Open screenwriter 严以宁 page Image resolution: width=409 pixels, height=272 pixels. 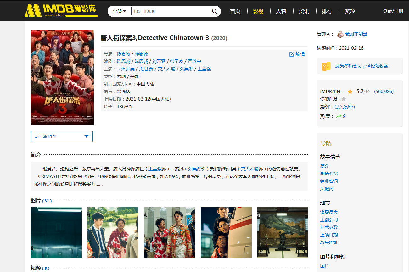(x=194, y=61)
